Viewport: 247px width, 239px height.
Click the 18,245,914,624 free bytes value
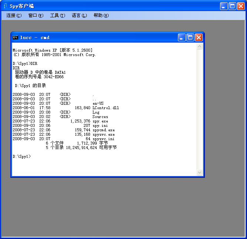tap(82, 148)
